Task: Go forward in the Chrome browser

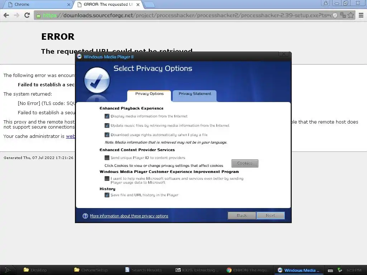Action: [16, 15]
